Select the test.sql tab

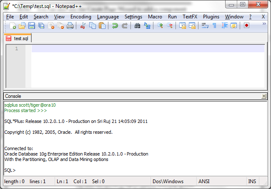click(18, 38)
